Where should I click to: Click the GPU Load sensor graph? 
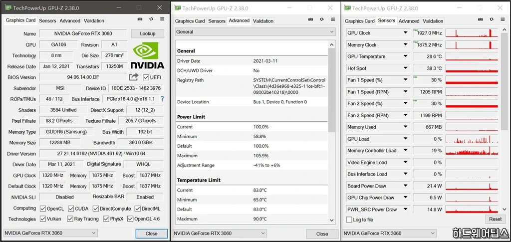472,139
